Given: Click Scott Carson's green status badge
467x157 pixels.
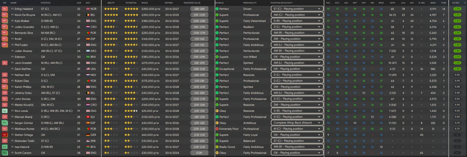Looking at the screenshot, I should point(5,153).
